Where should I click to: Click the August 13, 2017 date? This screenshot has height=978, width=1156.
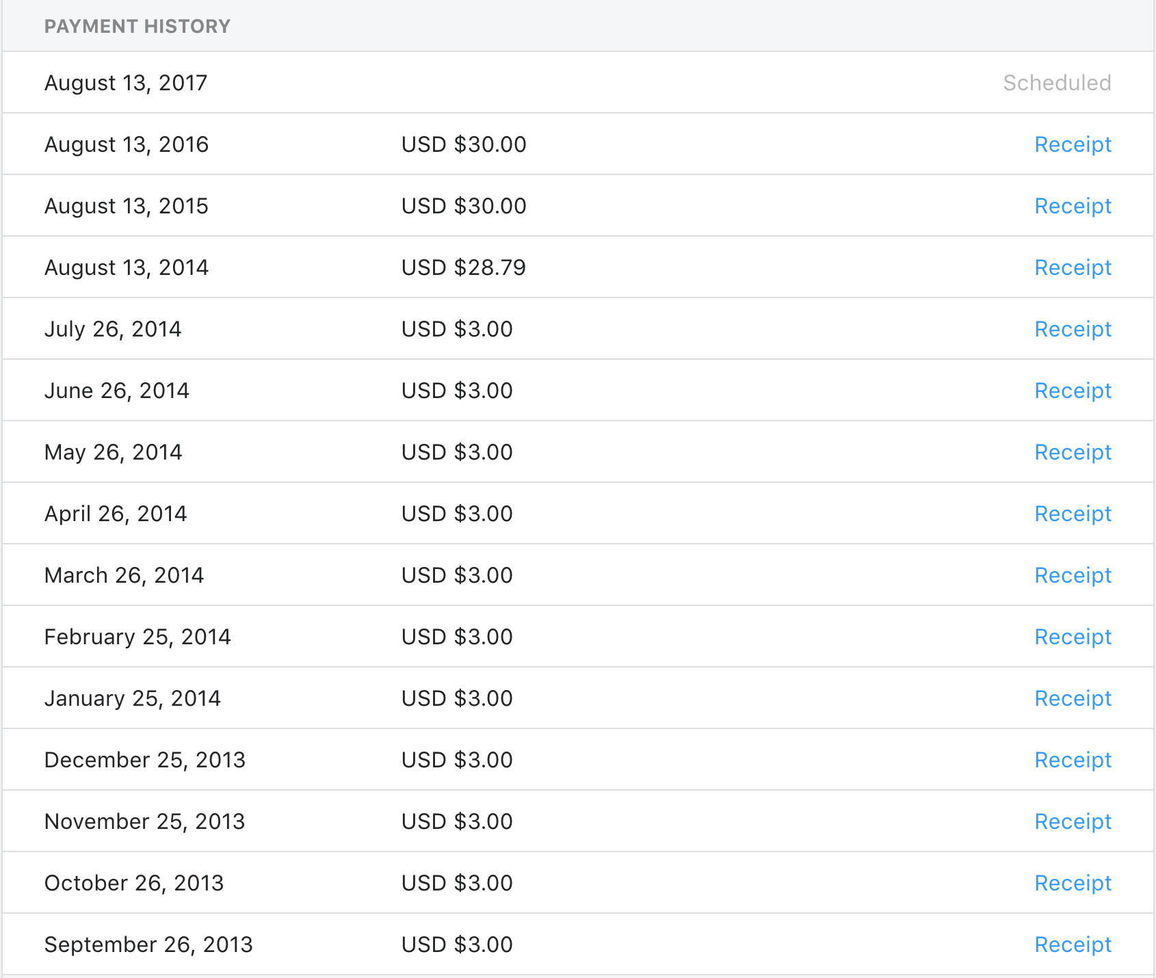click(126, 83)
